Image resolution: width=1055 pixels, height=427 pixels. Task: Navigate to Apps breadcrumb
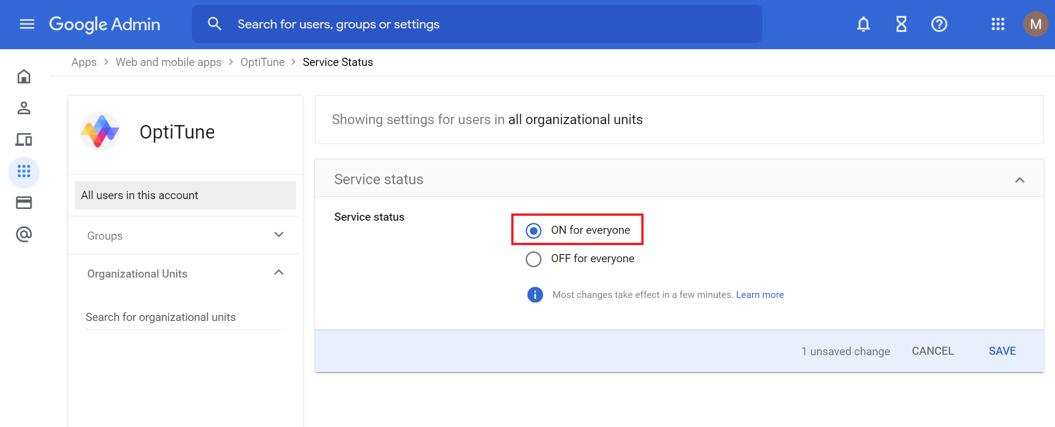(84, 62)
